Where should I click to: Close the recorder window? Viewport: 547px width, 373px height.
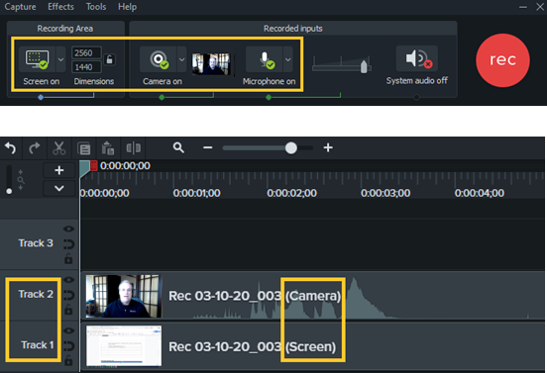tap(540, 7)
